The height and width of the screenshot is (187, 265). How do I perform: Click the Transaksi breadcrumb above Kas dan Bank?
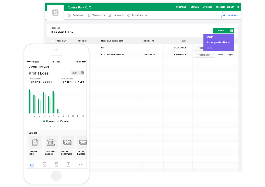point(56,28)
